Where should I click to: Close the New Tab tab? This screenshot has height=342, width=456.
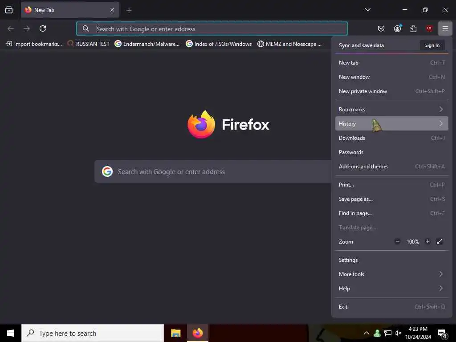112,10
